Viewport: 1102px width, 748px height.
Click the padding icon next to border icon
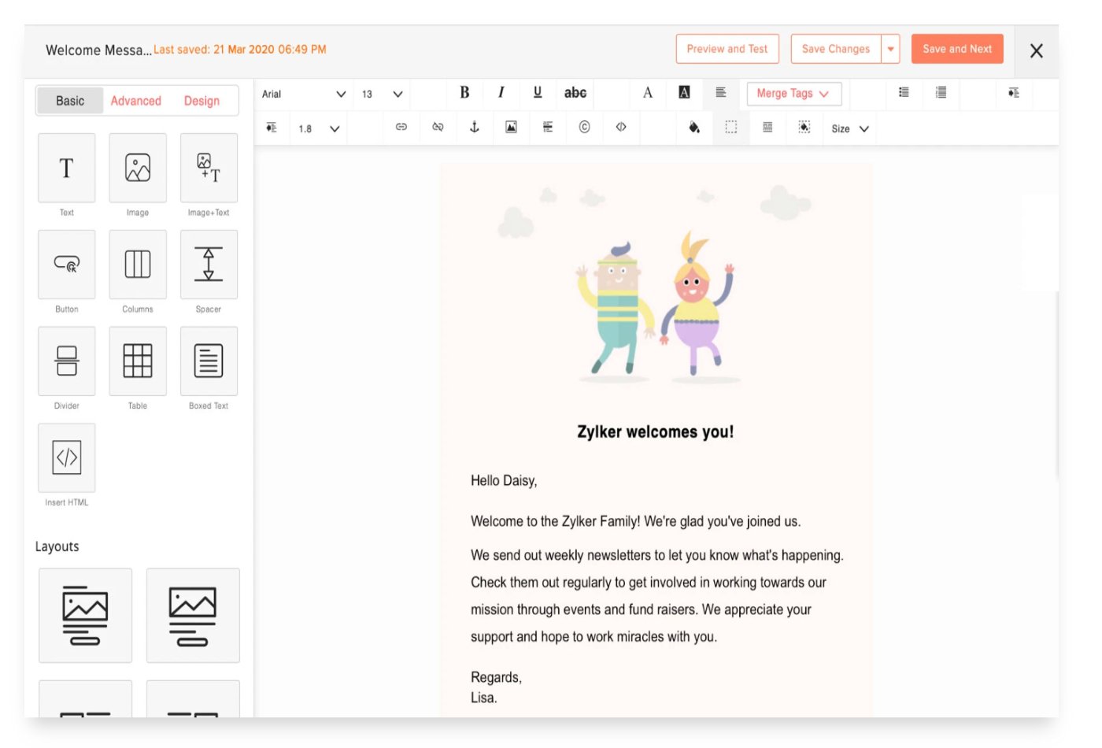point(767,127)
